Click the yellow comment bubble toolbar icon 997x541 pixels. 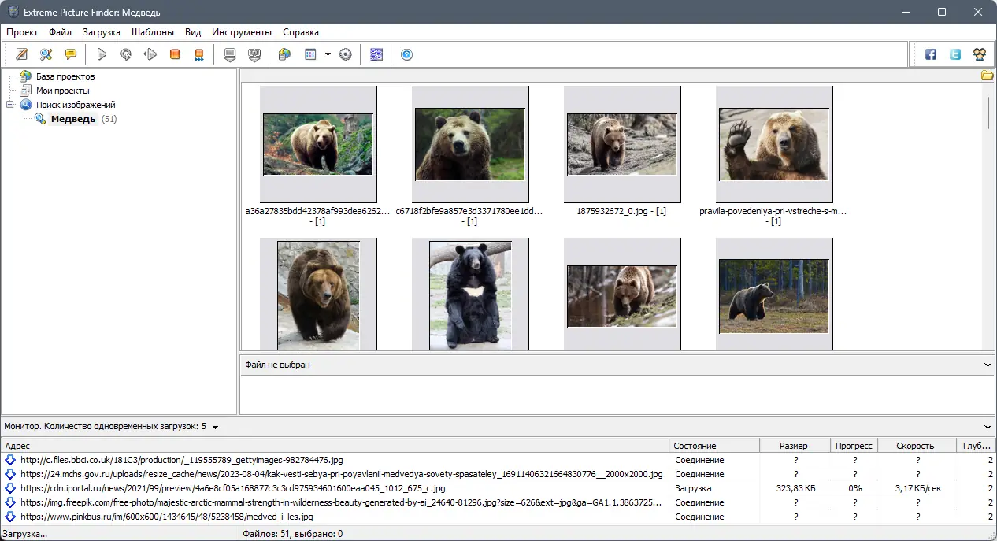pyautogui.click(x=71, y=54)
